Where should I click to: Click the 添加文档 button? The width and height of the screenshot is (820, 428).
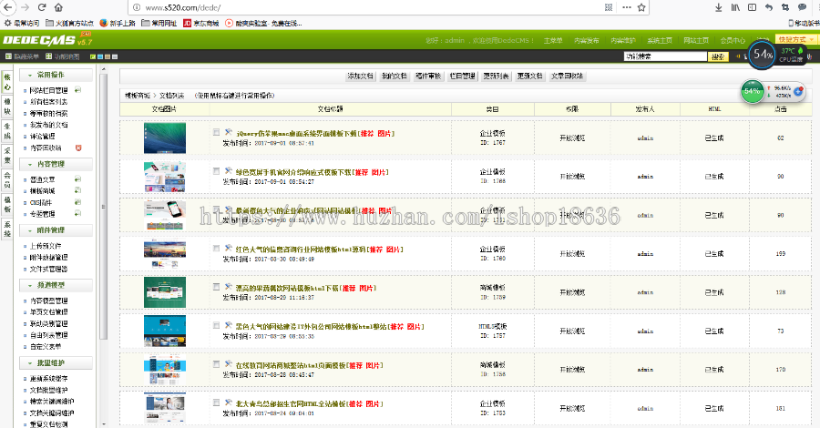(360, 76)
